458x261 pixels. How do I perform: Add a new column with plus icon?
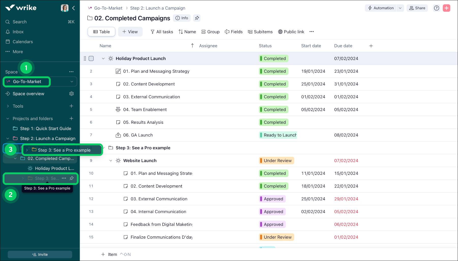[x=371, y=46]
